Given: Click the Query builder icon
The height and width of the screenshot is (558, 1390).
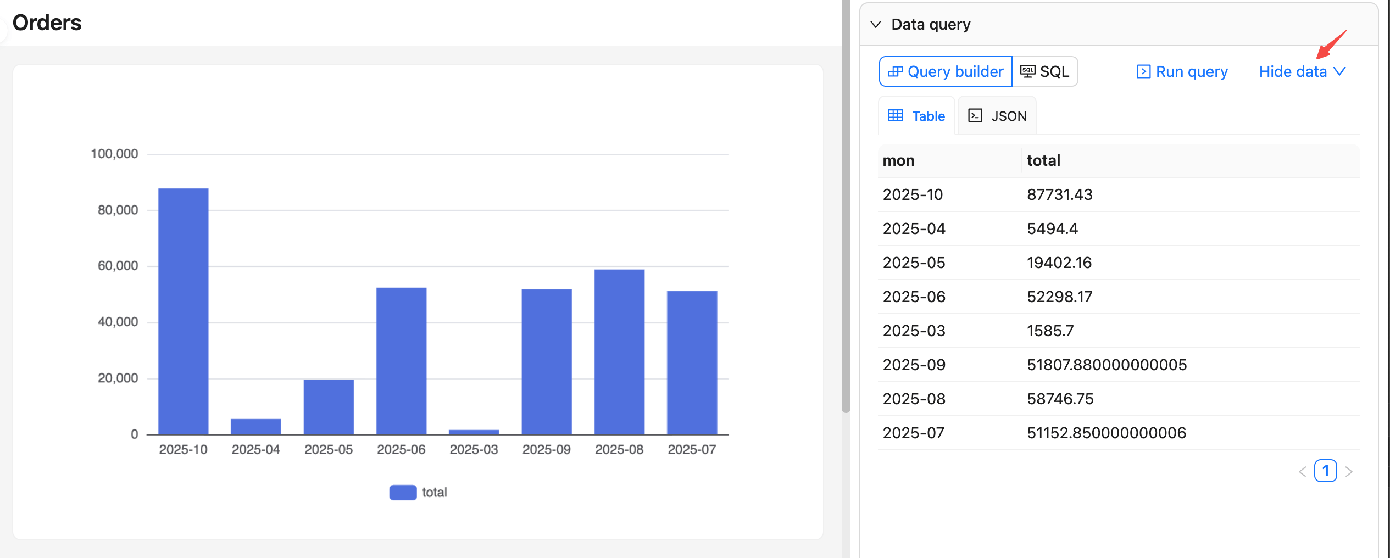Looking at the screenshot, I should coord(895,71).
